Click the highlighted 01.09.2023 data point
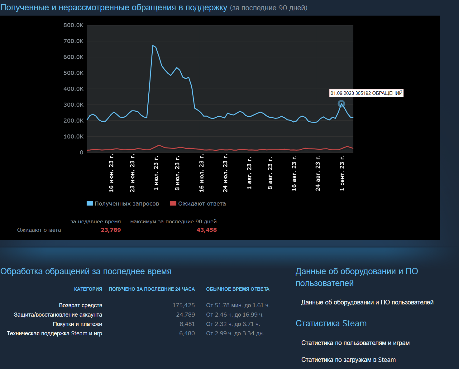The height and width of the screenshot is (369, 459). pyautogui.click(x=341, y=104)
